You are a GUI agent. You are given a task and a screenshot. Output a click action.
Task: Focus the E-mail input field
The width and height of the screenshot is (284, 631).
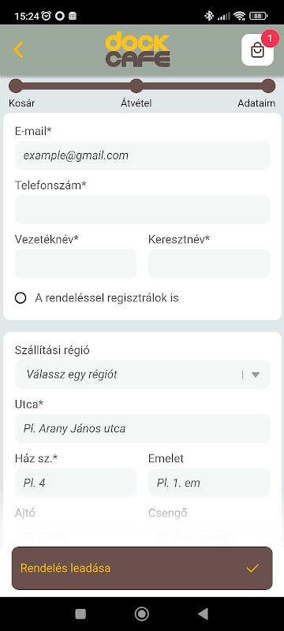tap(143, 155)
